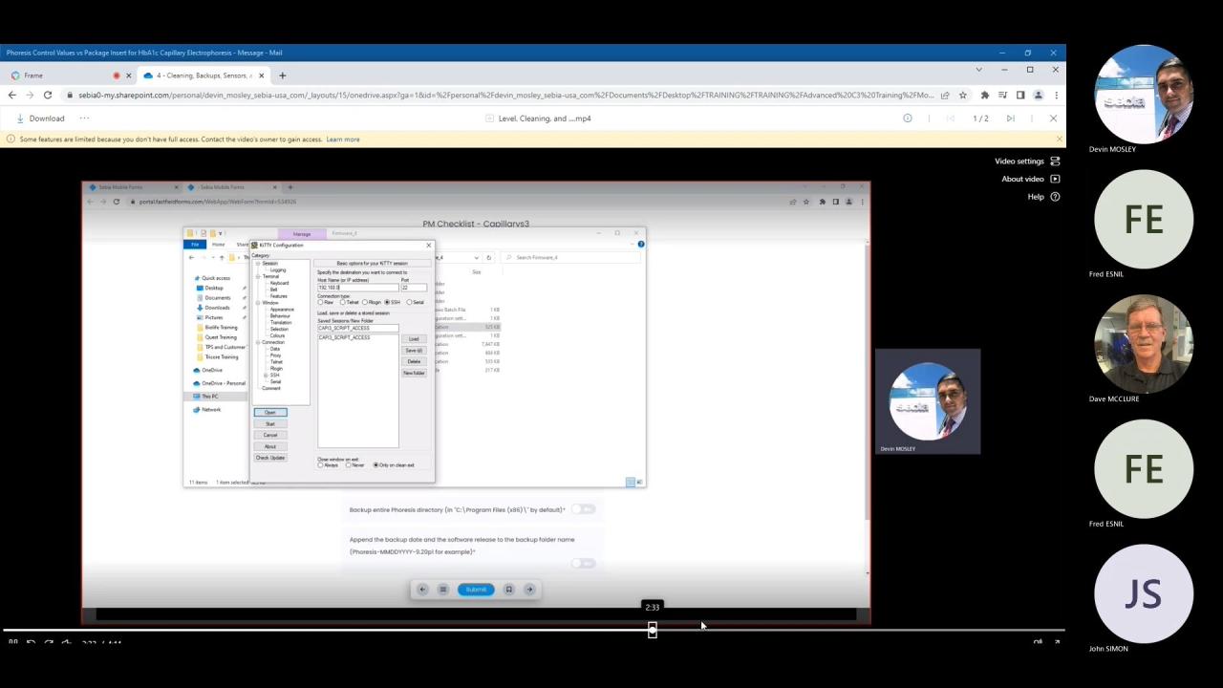Click the Download button

[40, 118]
